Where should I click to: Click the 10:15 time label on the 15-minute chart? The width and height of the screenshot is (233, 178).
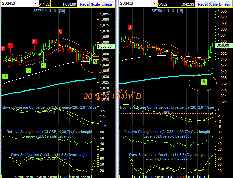[203, 177]
